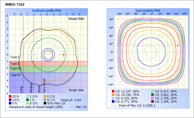Screen dimensions: 194x118
Task: Click the black 50% Max Cd swatch
Action: point(45,104)
